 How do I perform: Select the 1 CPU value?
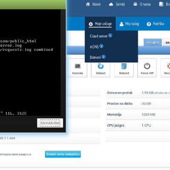(x=146, y=125)
